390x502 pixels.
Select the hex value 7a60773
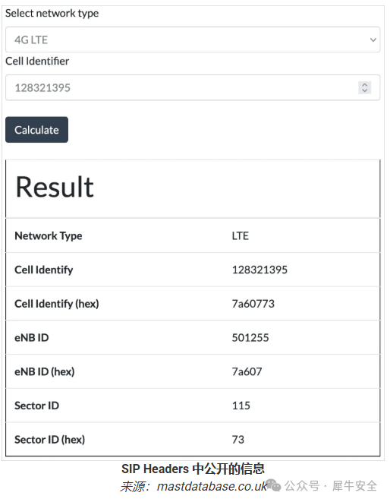point(253,304)
